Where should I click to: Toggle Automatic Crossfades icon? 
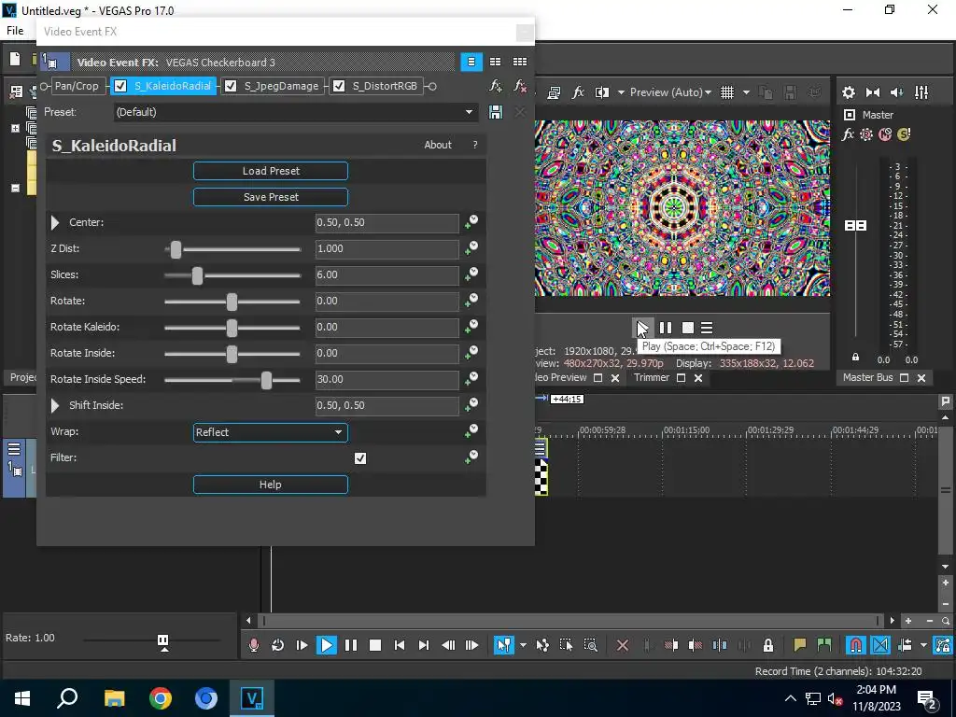pyautogui.click(x=880, y=645)
